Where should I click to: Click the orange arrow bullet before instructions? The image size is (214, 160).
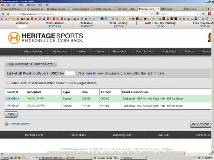pos(6,83)
